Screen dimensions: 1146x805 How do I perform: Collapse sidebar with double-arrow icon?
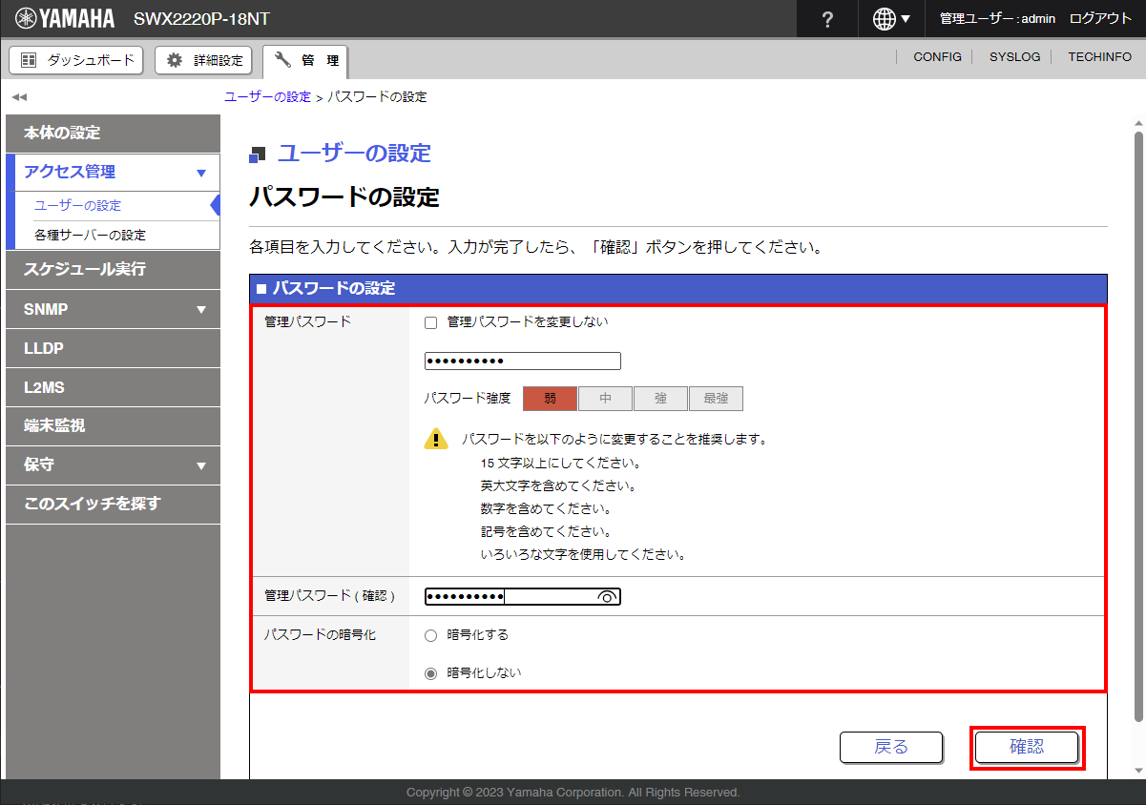point(19,97)
